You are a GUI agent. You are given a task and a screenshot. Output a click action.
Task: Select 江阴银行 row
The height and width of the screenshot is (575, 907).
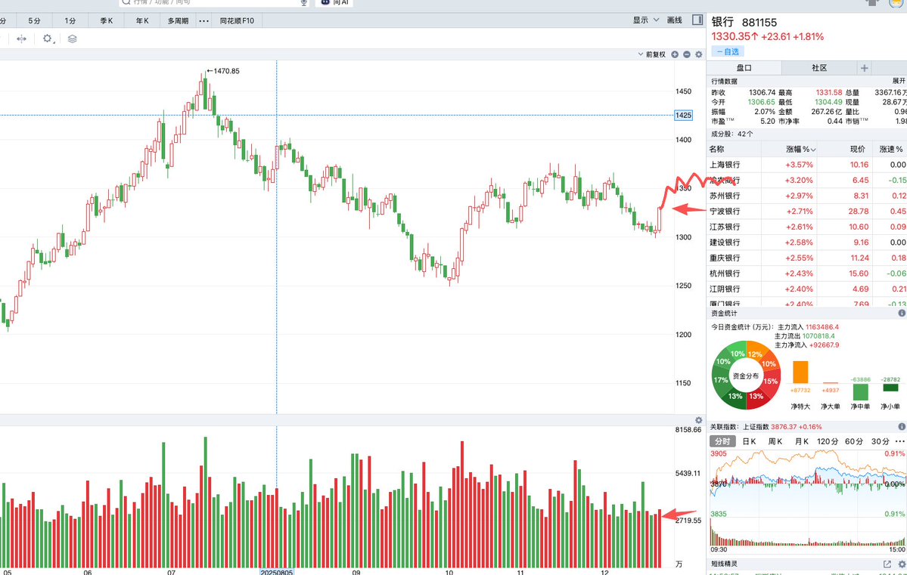click(807, 289)
